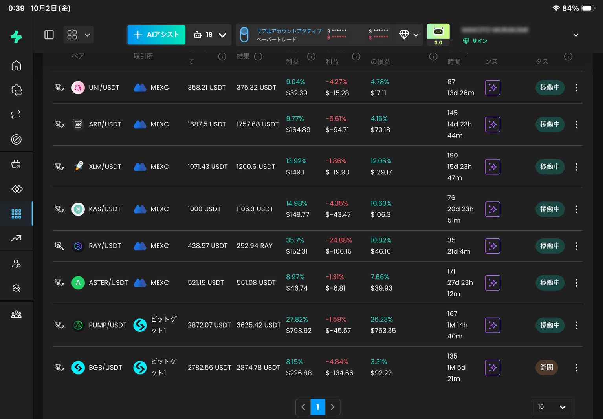
Task: Open the marketplace basket sidebar icon
Action: tap(16, 164)
